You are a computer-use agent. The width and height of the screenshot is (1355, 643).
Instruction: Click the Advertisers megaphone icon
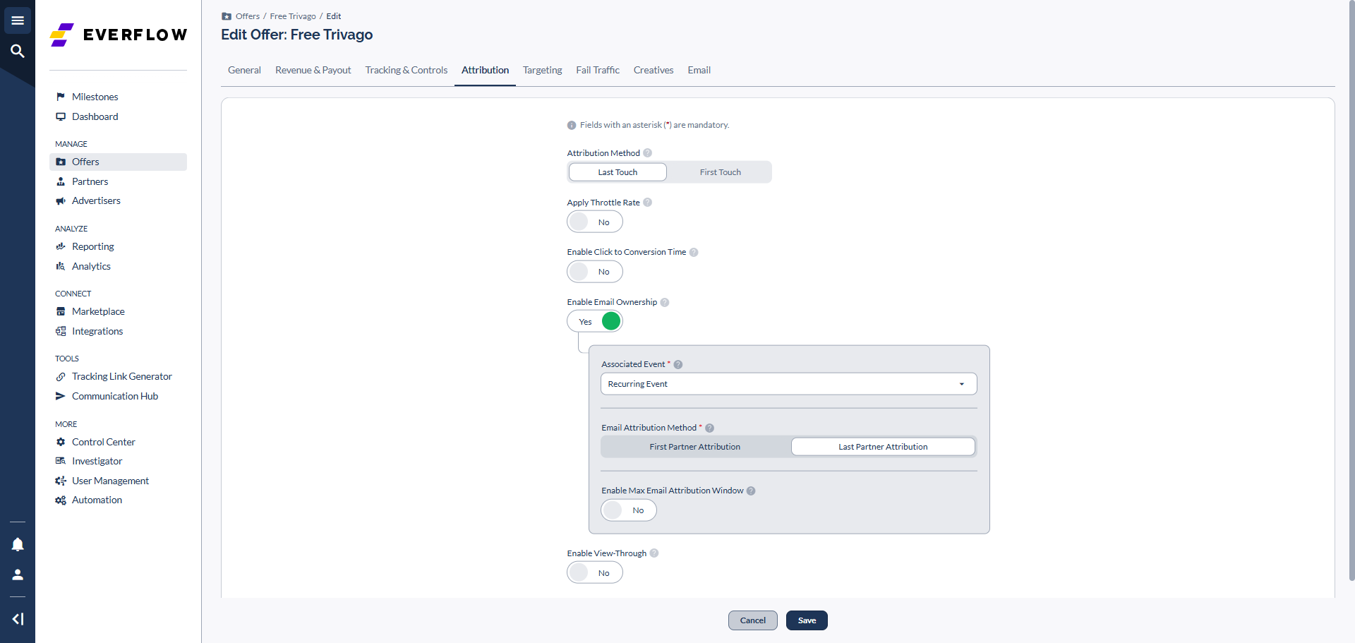61,201
